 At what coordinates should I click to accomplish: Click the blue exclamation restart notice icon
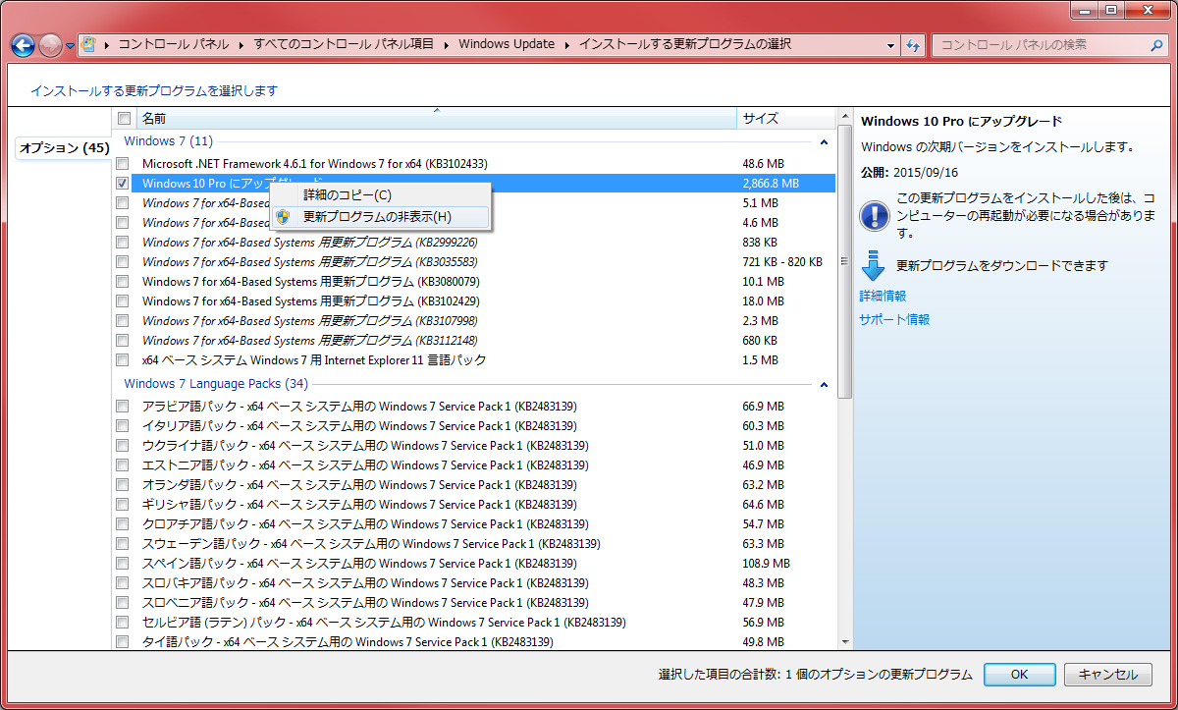click(x=874, y=215)
